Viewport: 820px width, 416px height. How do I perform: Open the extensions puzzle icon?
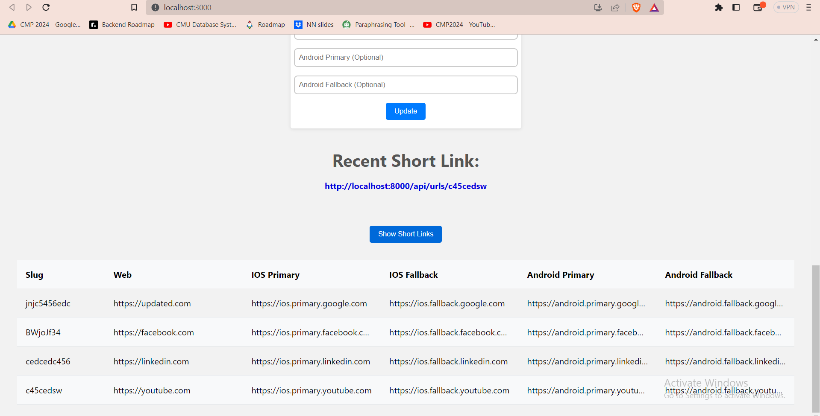click(719, 7)
